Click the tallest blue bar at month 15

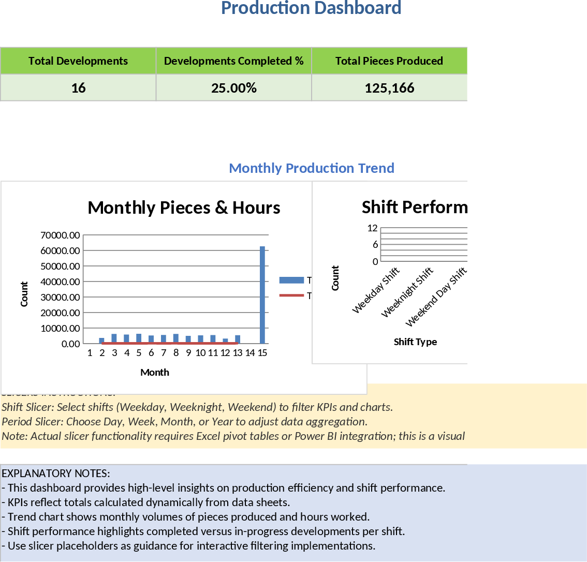(x=262, y=295)
